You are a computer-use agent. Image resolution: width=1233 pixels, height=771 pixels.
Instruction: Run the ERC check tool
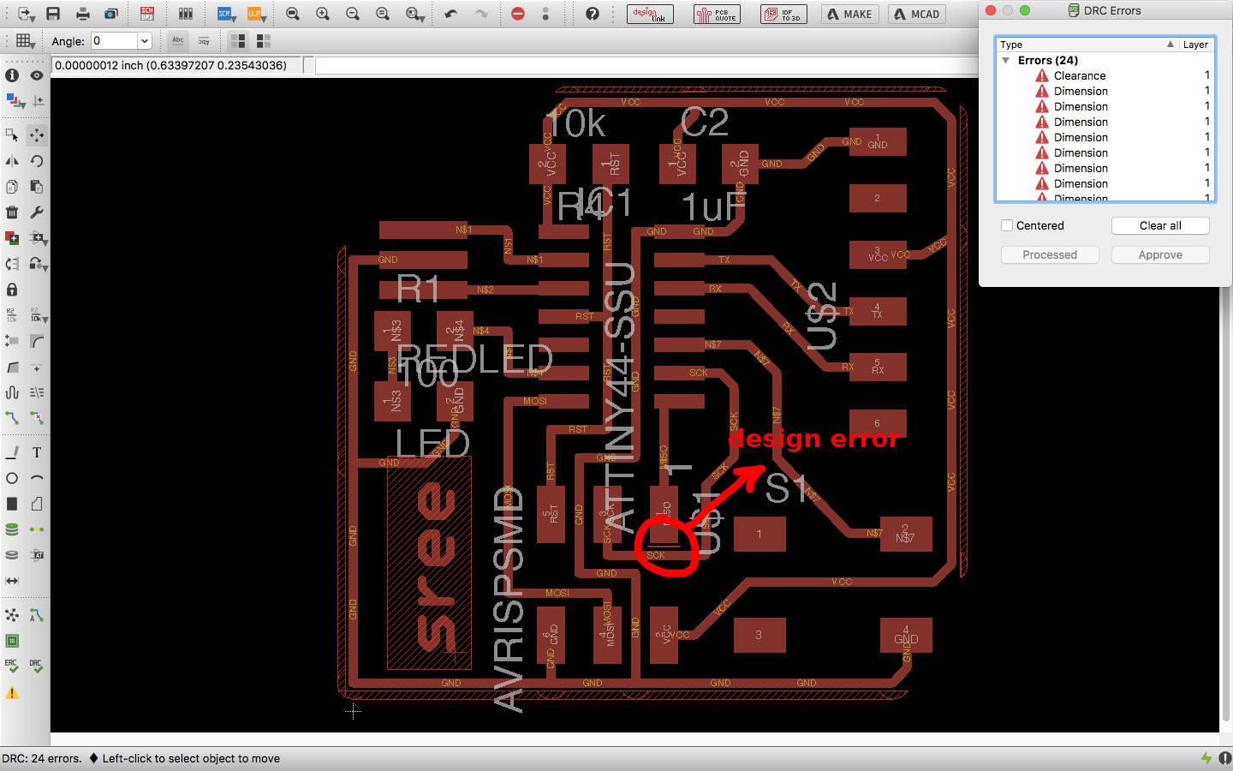pyautogui.click(x=11, y=666)
